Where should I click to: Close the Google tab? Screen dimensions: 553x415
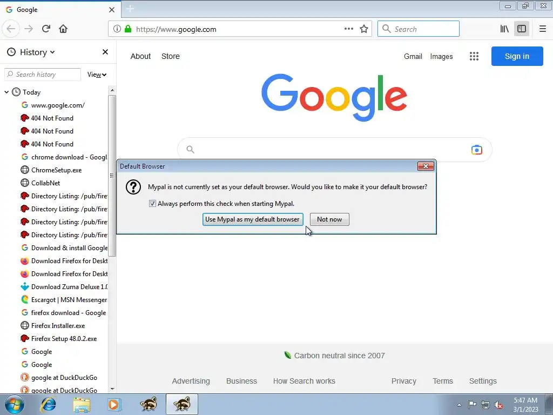[112, 10]
